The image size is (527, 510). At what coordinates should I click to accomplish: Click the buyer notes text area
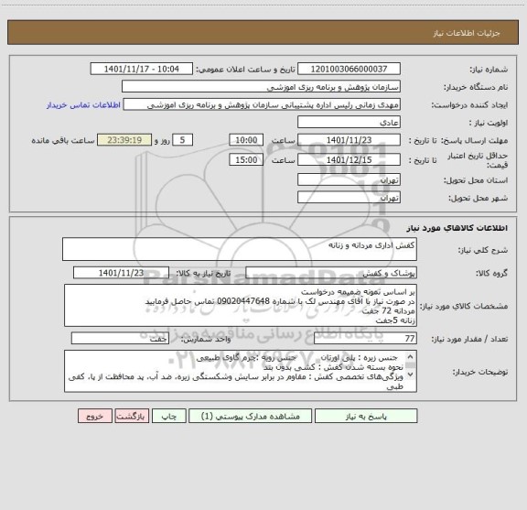[x=241, y=372]
